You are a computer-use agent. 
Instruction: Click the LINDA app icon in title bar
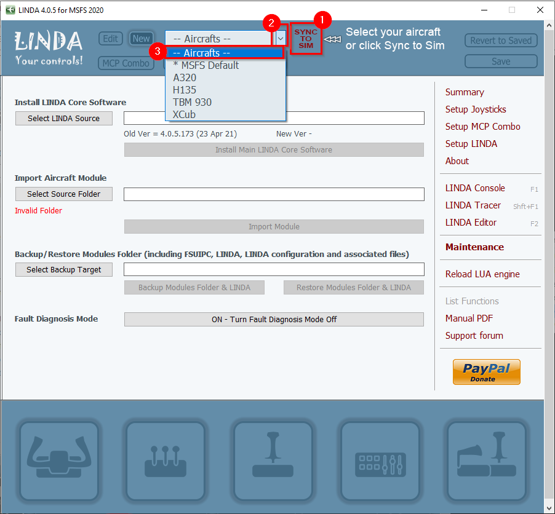10,10
